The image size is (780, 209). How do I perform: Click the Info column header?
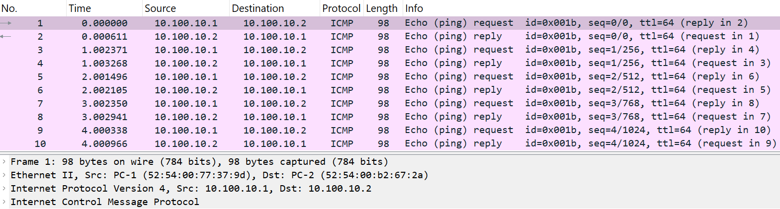[x=414, y=8]
